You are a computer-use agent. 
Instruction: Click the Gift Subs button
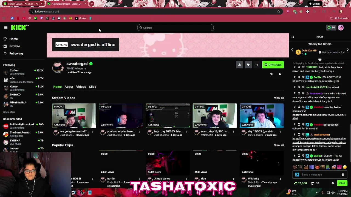(x=273, y=65)
